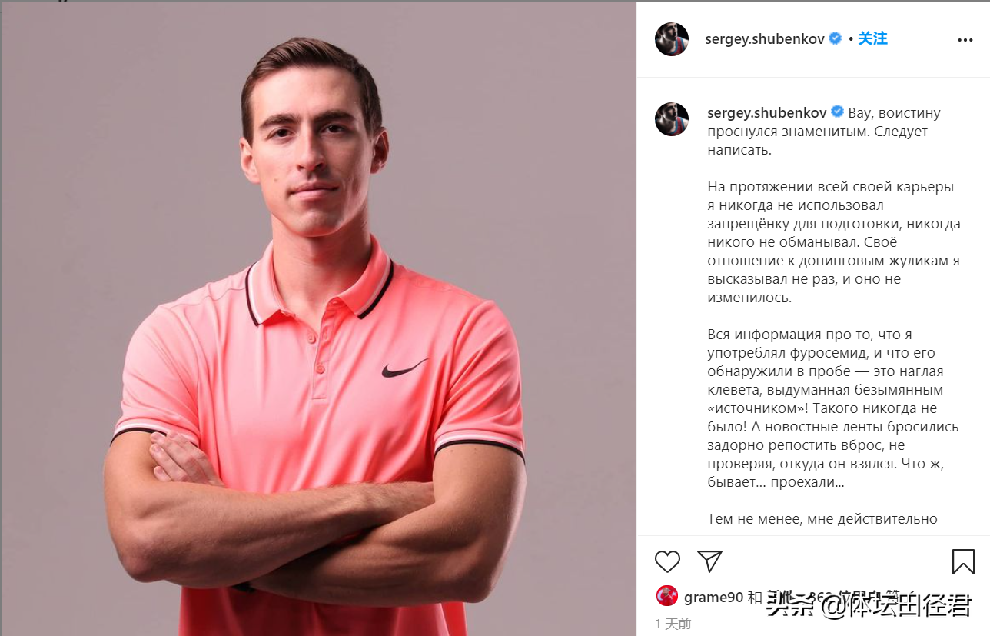Open grame90 profile from likes line

click(x=713, y=598)
